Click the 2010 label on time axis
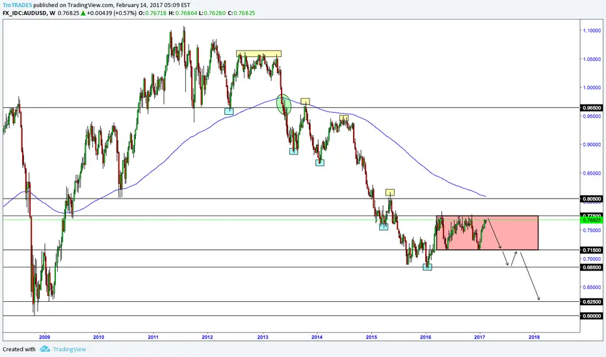This screenshot has width=606, height=357. point(99,337)
